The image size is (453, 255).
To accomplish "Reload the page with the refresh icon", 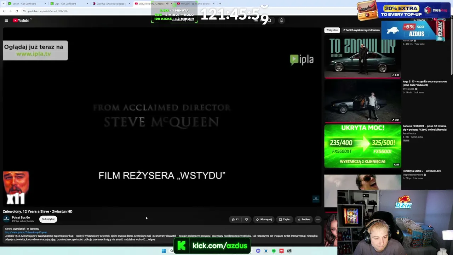I will 17,11.
